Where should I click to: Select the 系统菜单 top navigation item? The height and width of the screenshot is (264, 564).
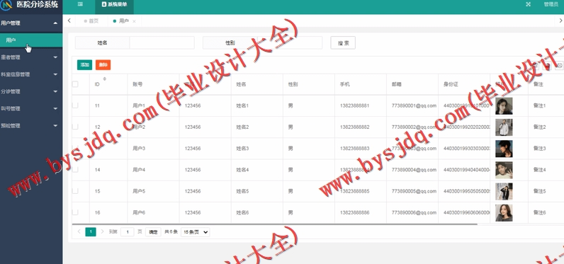(114, 5)
